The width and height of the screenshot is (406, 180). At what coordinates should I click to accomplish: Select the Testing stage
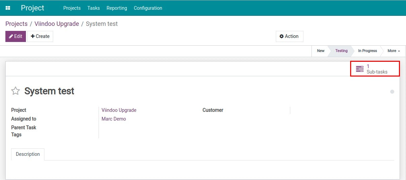pyautogui.click(x=341, y=51)
